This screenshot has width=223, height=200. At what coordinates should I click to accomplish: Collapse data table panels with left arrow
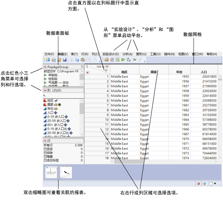click(x=87, y=66)
